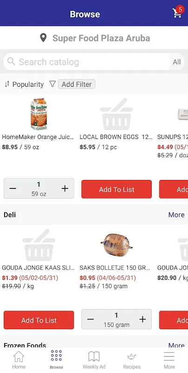The height and width of the screenshot is (373, 188).
Task: Add Local Brown Eggs to list
Action: (x=116, y=189)
